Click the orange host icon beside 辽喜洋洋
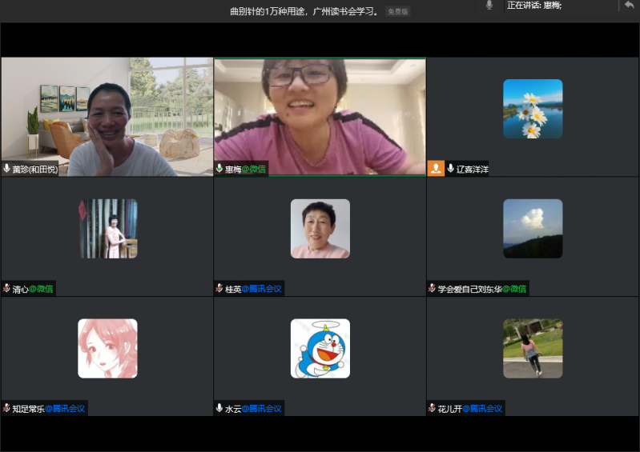This screenshot has height=452, width=640. (436, 168)
